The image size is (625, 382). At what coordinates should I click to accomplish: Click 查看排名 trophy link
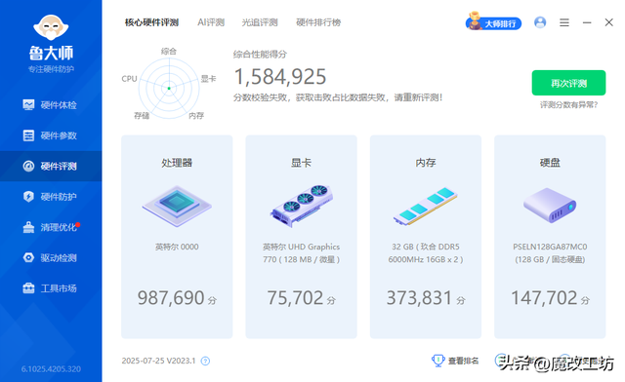coord(455,361)
